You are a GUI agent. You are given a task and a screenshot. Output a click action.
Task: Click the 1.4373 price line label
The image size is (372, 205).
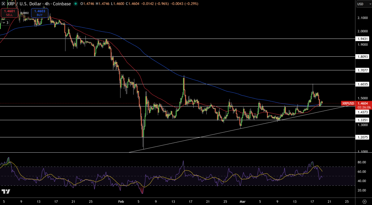pos(362,112)
